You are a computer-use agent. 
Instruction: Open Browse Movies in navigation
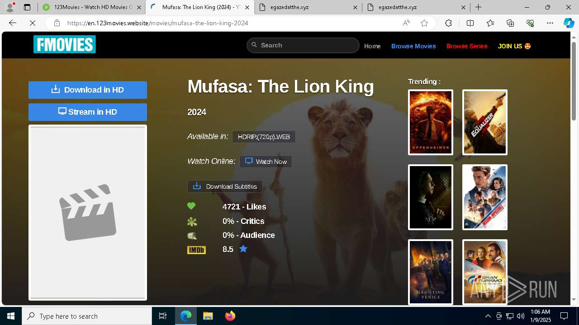413,46
